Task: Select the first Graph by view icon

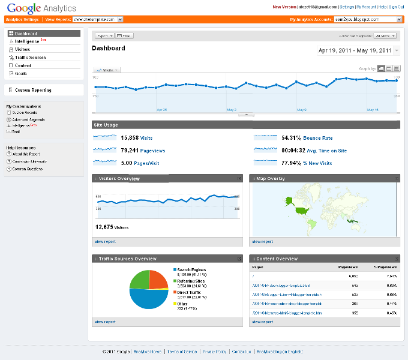Action: tap(381, 68)
